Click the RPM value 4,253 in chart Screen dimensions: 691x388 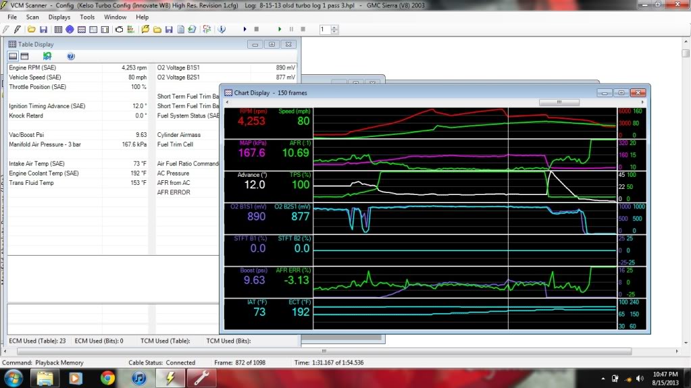pos(251,121)
